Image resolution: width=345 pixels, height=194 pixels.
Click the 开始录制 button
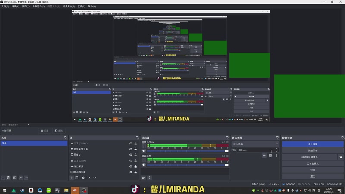click(313, 150)
